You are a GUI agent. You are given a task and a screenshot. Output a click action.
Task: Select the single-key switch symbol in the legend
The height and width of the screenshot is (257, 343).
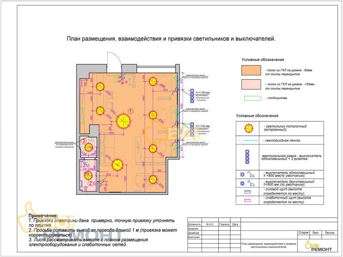[x=247, y=174]
